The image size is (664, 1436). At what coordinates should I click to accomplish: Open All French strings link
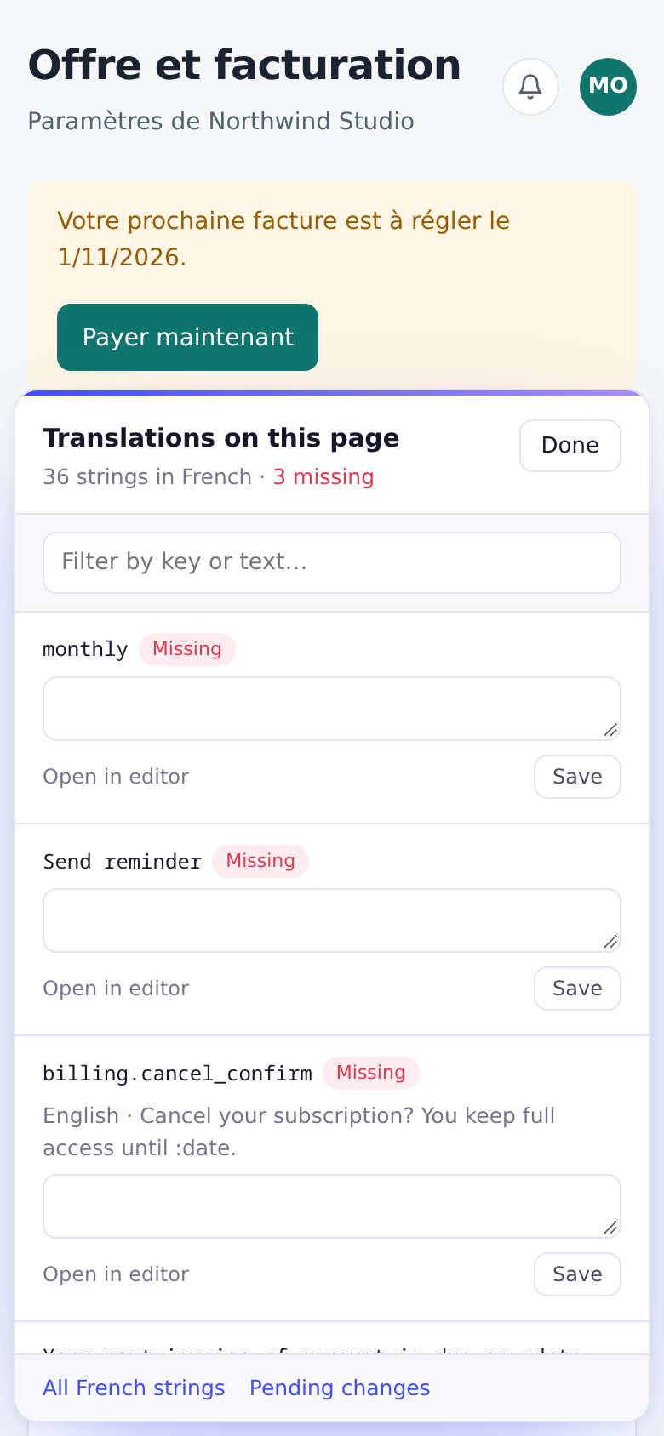click(x=134, y=1388)
